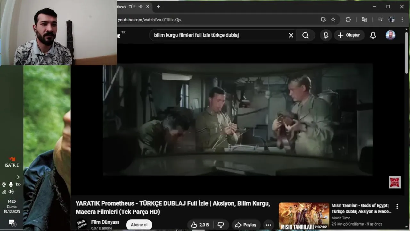Screen dimensions: 410x231
Task: Open the Mısır Tanrıları thumbnail
Action: 304,216
